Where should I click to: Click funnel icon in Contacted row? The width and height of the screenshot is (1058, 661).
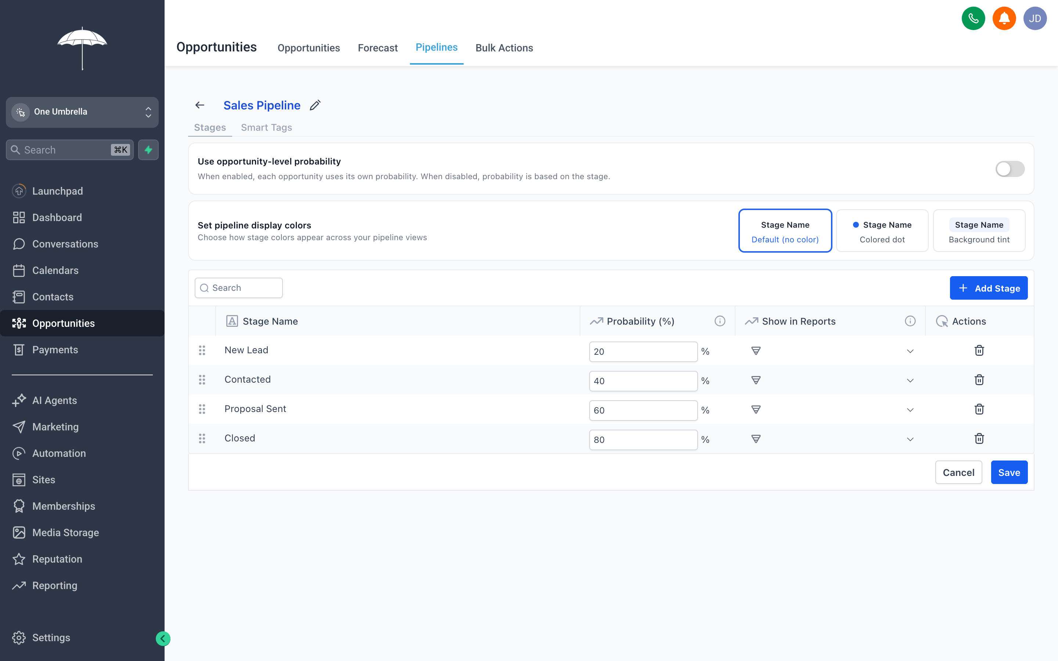click(x=756, y=380)
